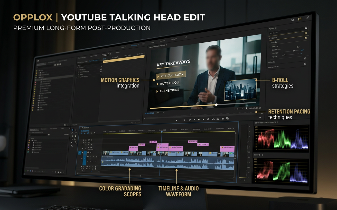Image resolution: width=337 pixels, height=210 pixels.
Task: Click the microphone icon on first audio track
Action: [x=96, y=157]
